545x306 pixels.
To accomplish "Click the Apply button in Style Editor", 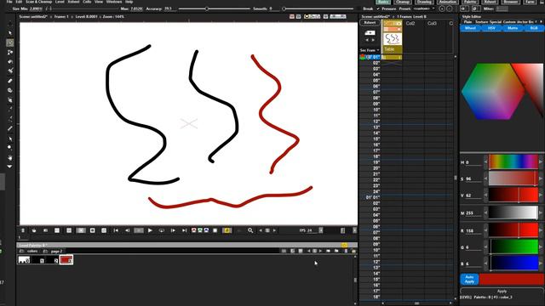I will pyautogui.click(x=502, y=291).
